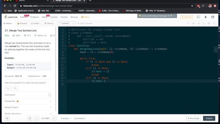This screenshot has width=220, height=124.
Task: Click the Contributor avatar icon
Action: click(x=49, y=95)
